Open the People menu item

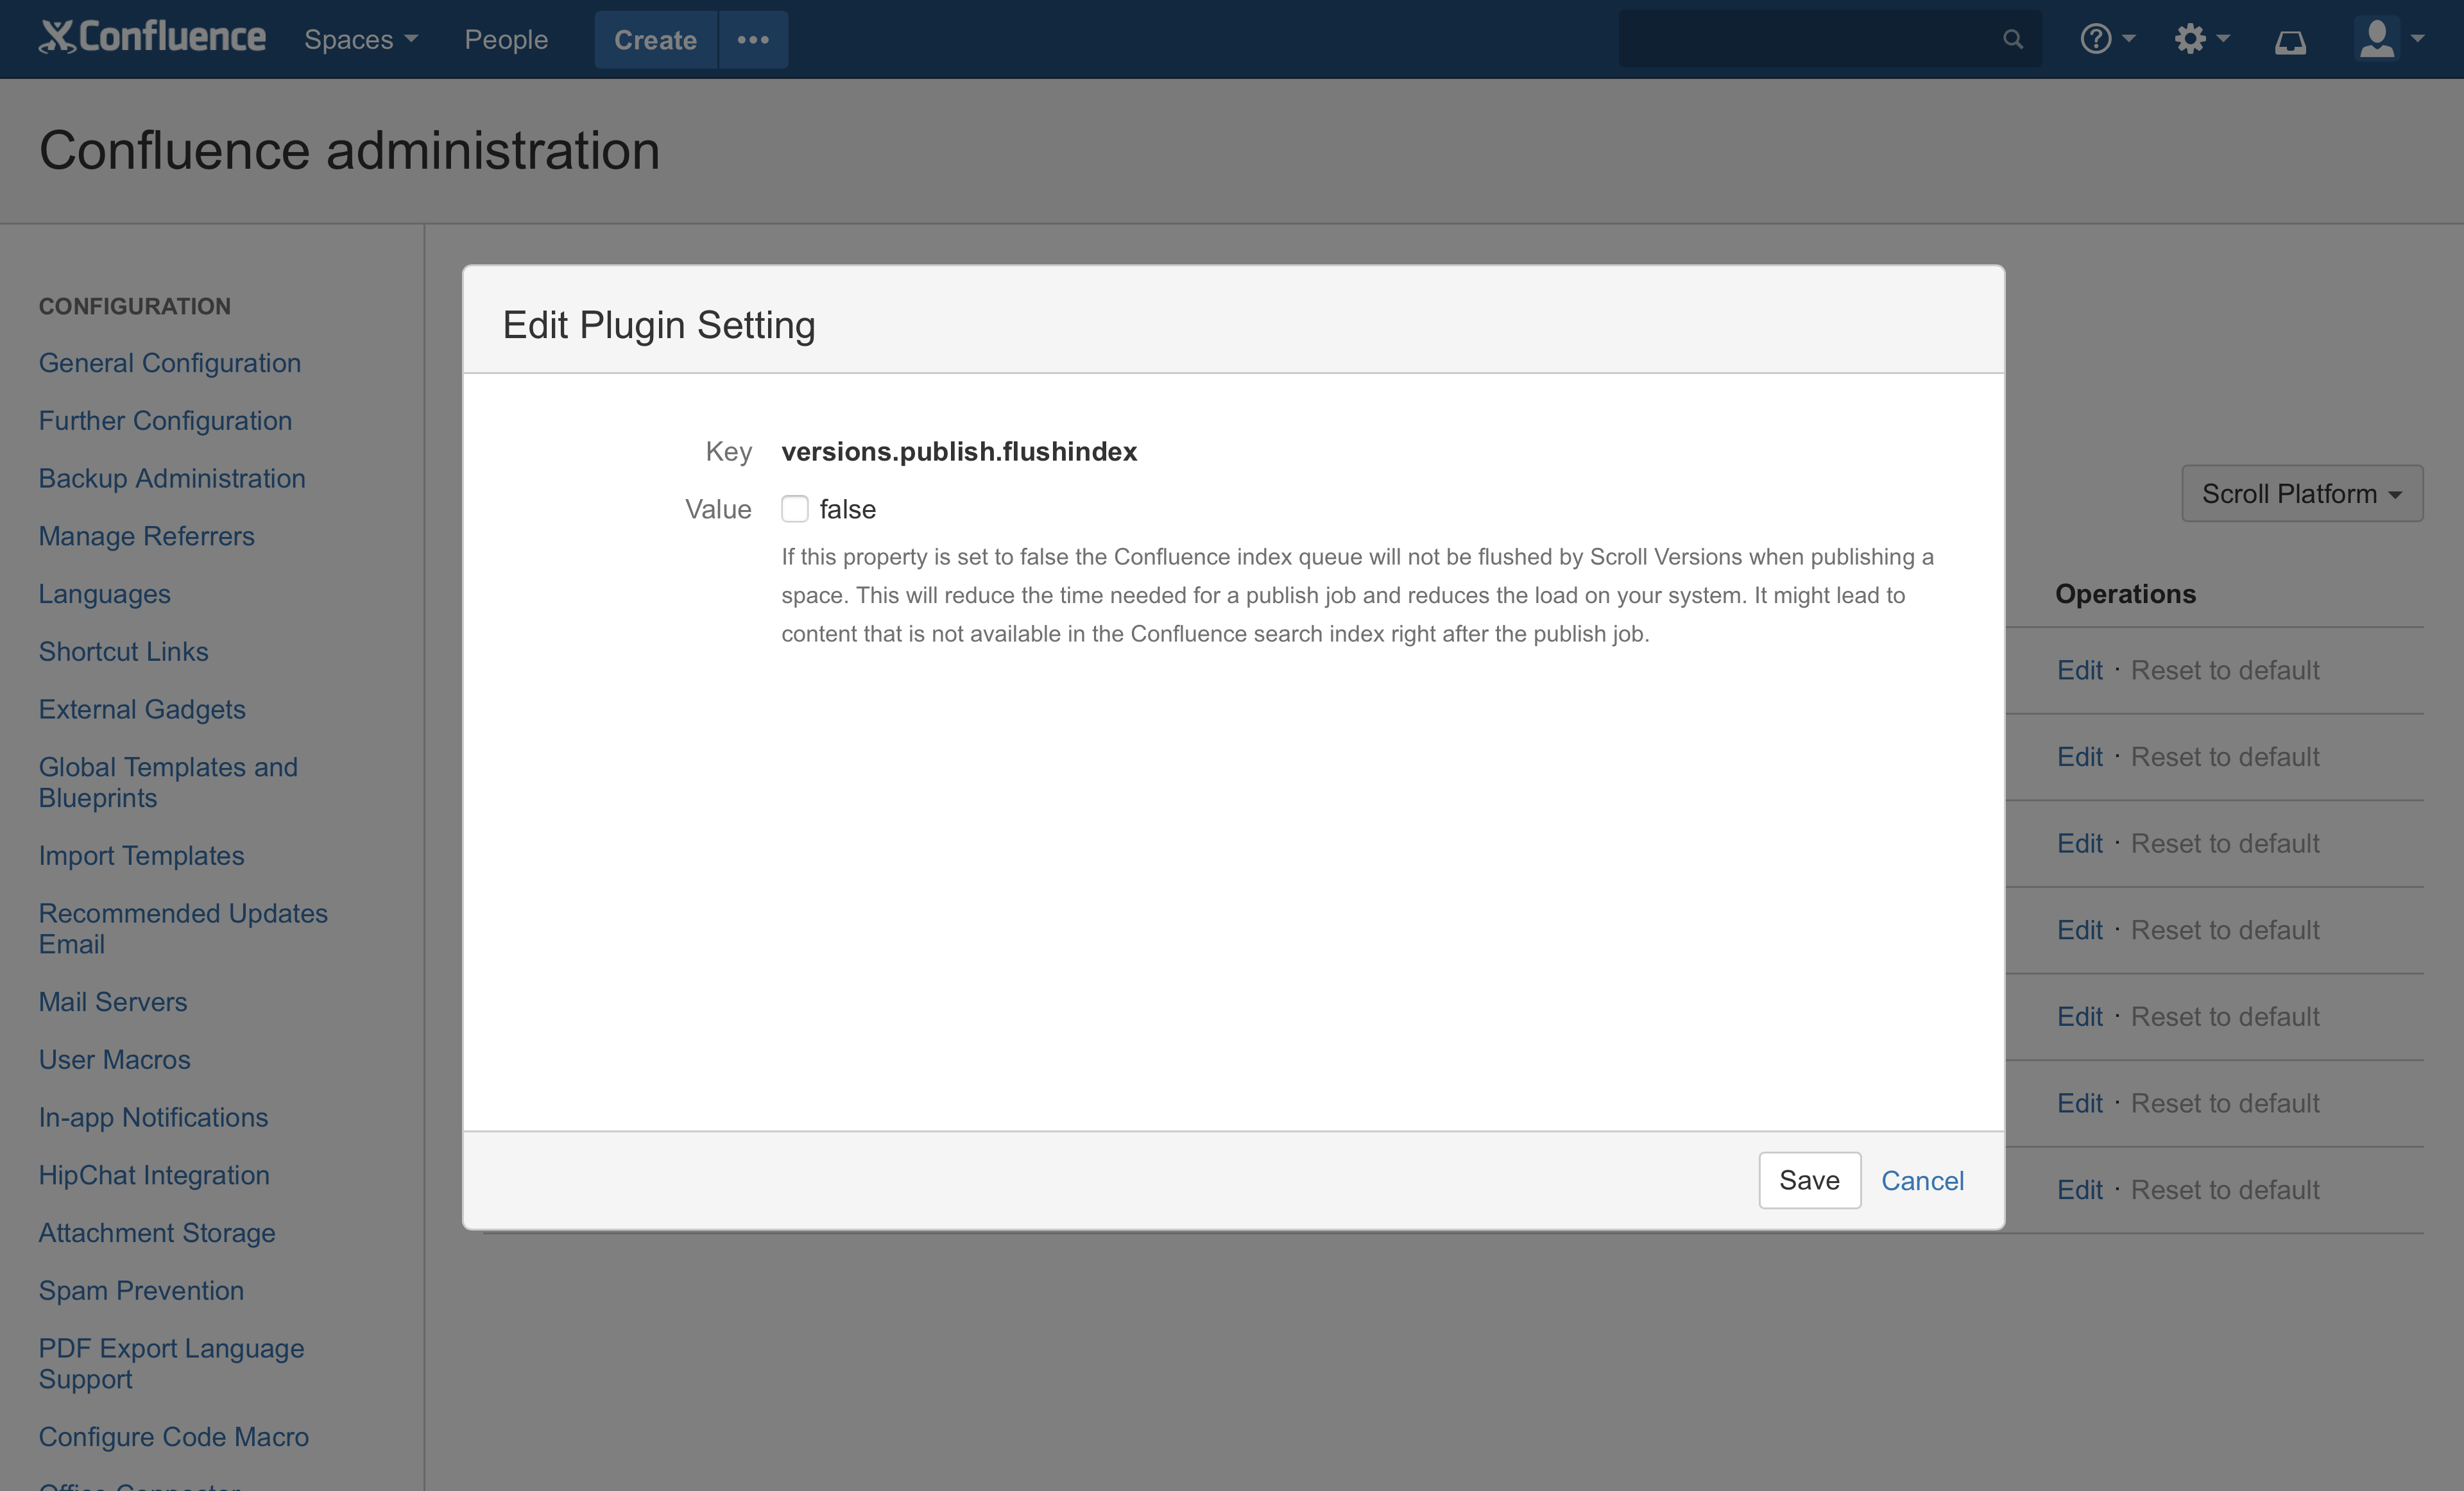506,40
